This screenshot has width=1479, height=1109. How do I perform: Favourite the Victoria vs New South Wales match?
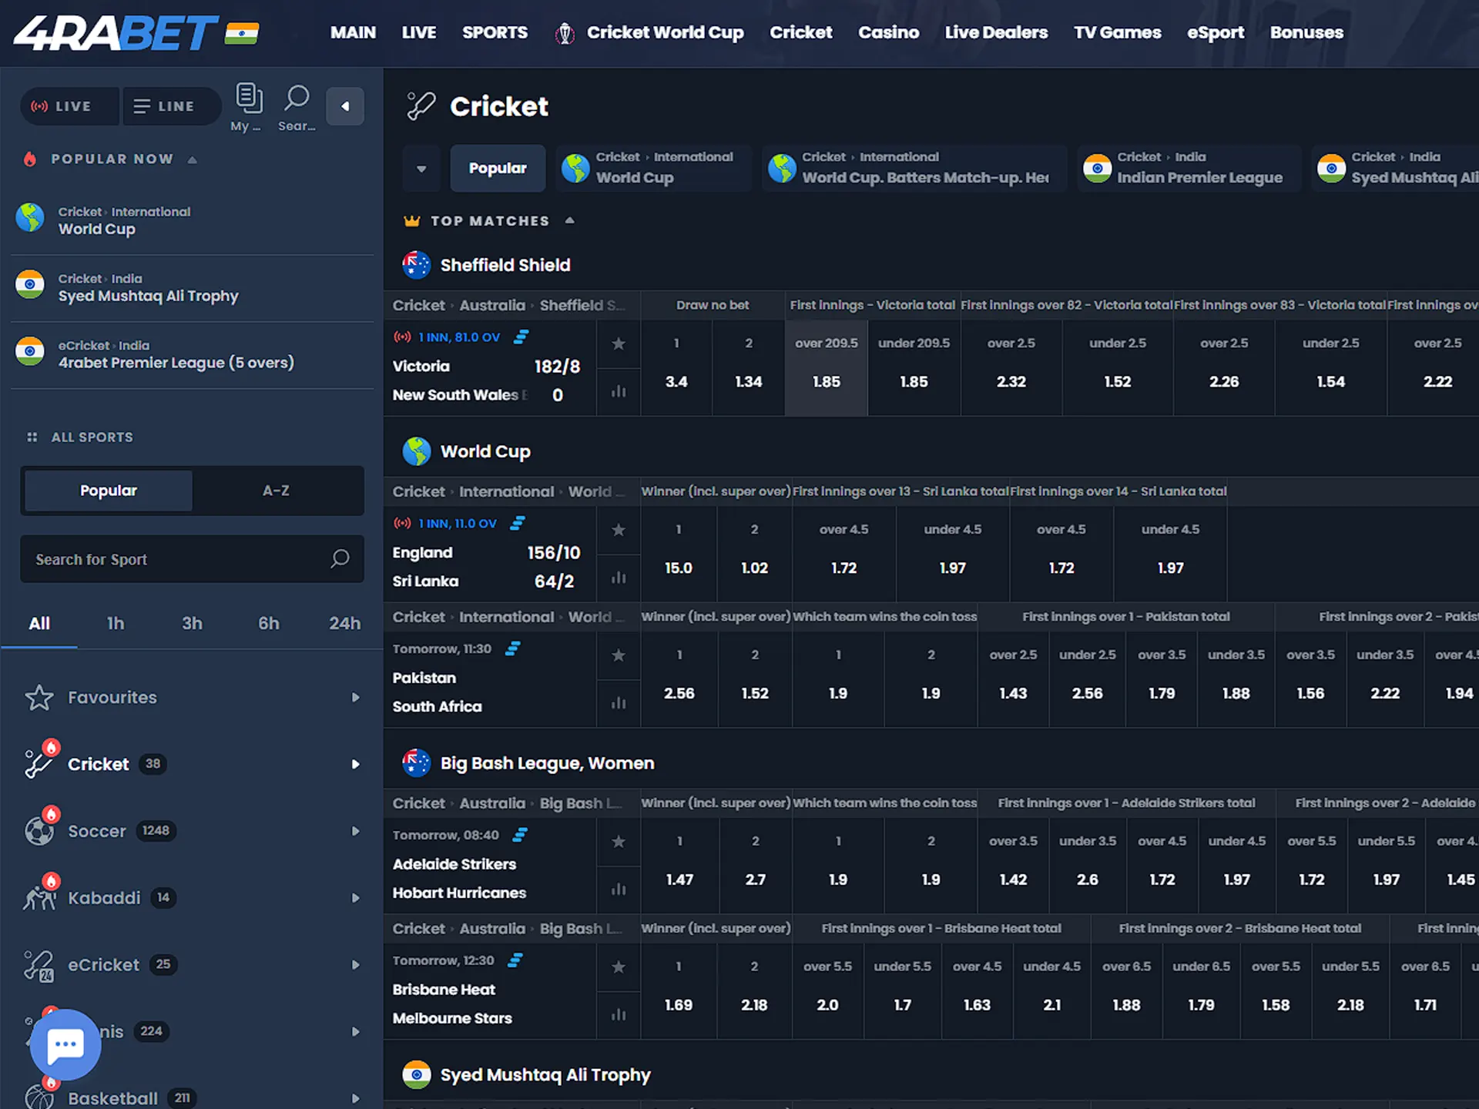tap(619, 343)
